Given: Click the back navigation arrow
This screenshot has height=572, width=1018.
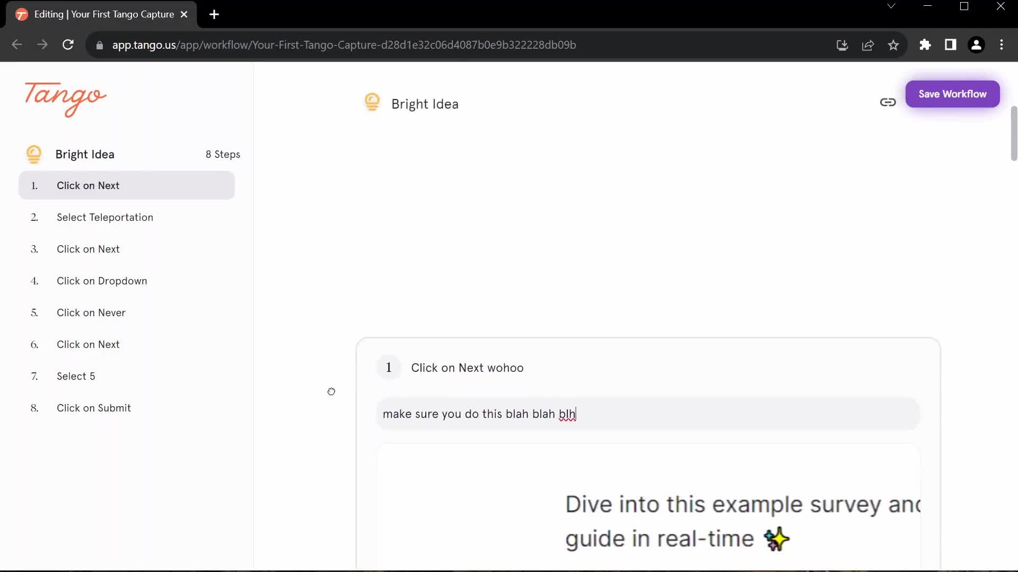Looking at the screenshot, I should click(16, 44).
